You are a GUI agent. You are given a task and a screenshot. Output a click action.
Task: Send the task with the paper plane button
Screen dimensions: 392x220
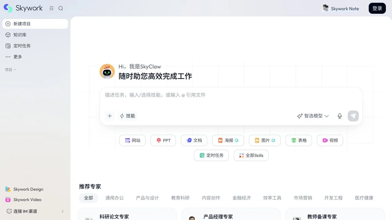[353, 116]
